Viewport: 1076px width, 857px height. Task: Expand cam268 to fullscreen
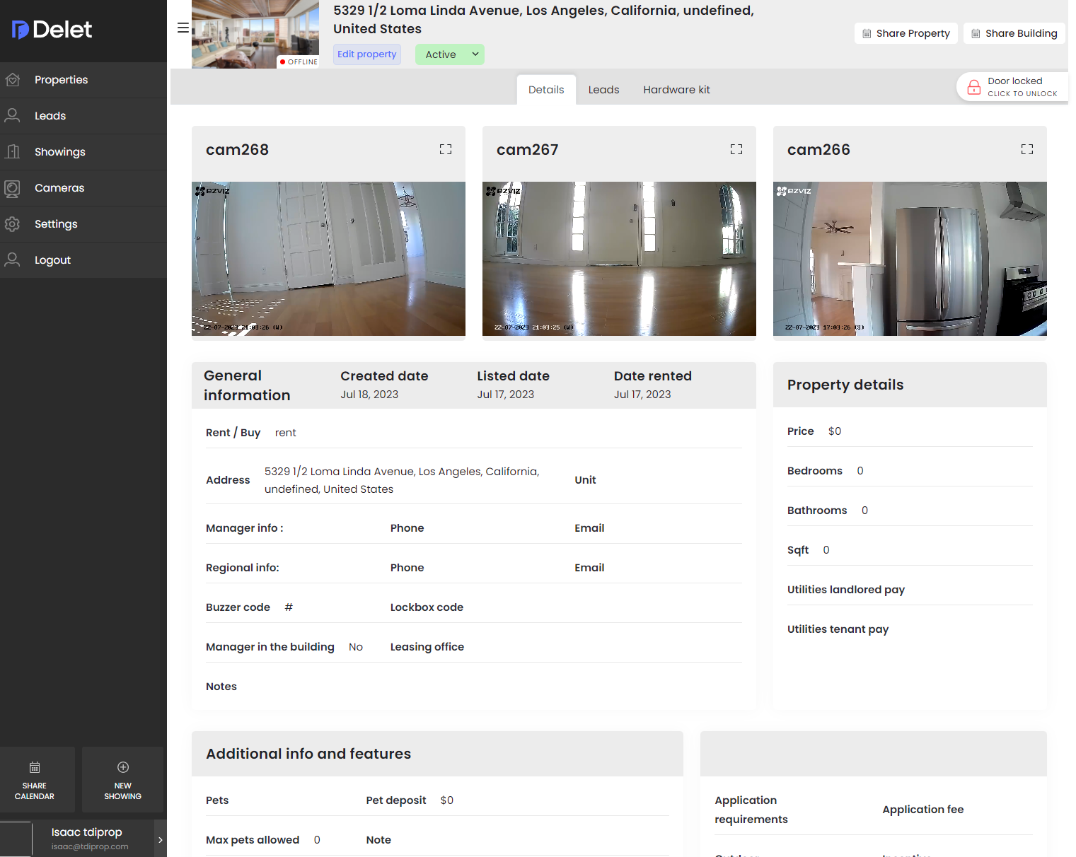446,149
